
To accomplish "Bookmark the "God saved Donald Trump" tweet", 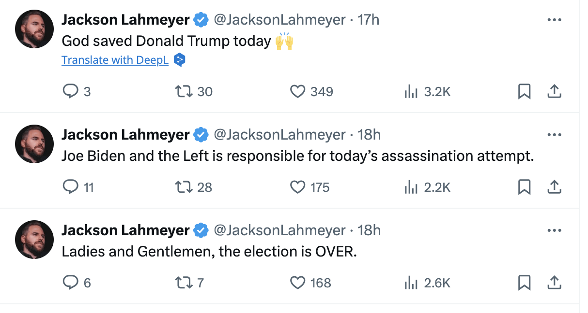I will (524, 91).
